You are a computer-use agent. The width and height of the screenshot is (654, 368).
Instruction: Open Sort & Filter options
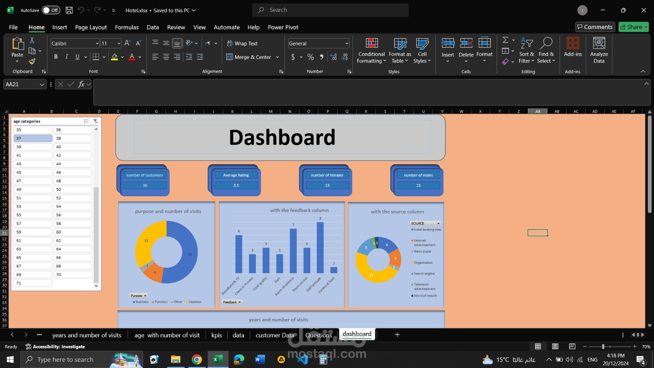tap(526, 50)
